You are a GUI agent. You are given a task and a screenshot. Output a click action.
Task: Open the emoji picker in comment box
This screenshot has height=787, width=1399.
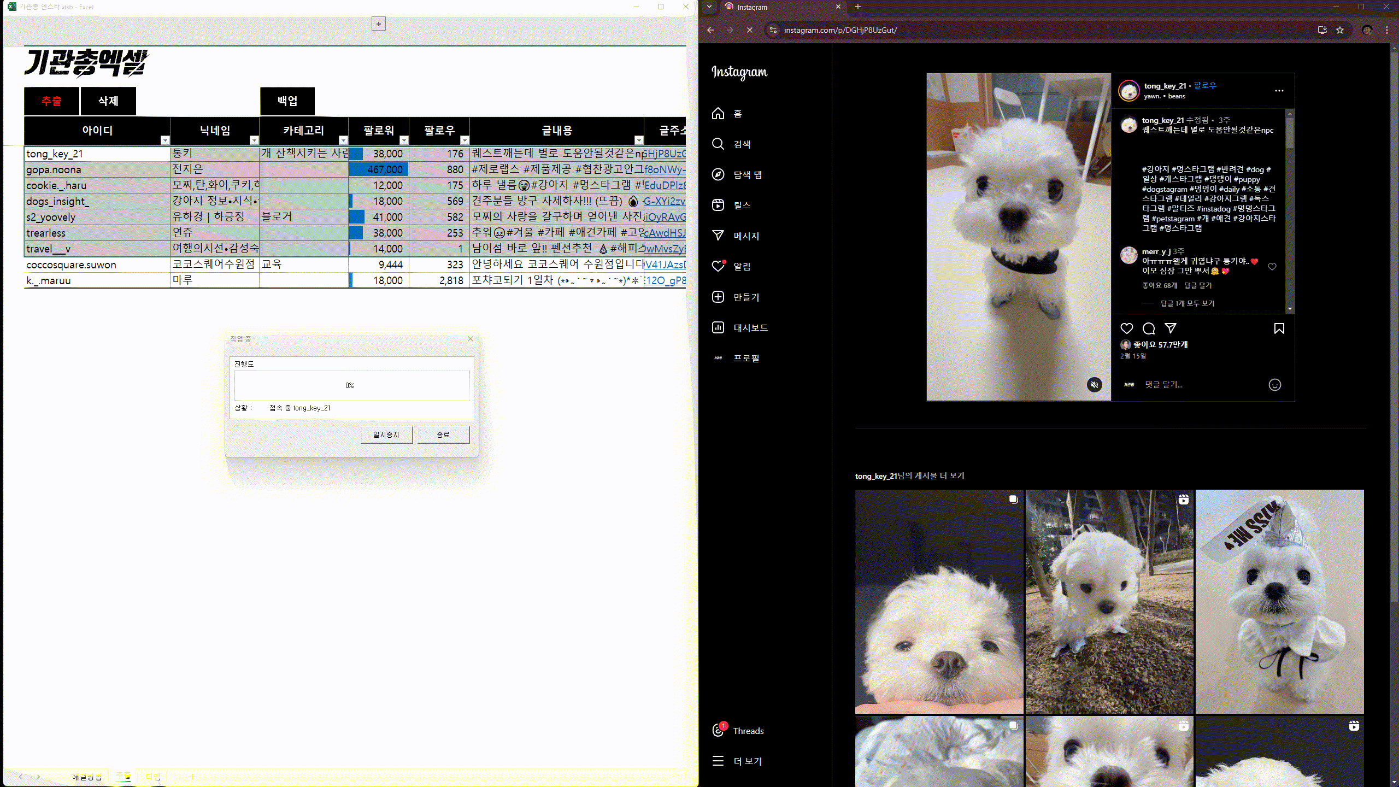pyautogui.click(x=1274, y=385)
